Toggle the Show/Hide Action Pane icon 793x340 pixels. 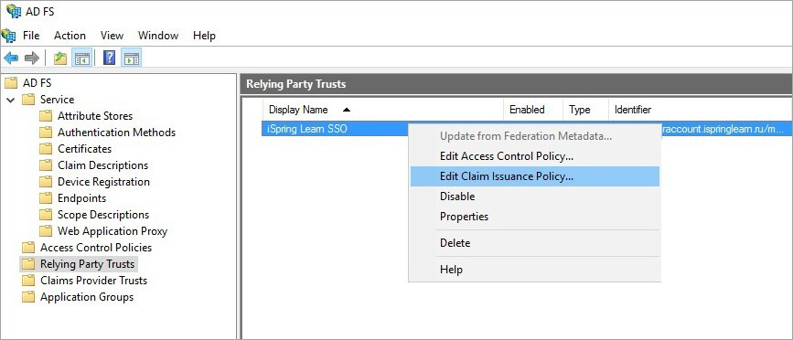(131, 58)
